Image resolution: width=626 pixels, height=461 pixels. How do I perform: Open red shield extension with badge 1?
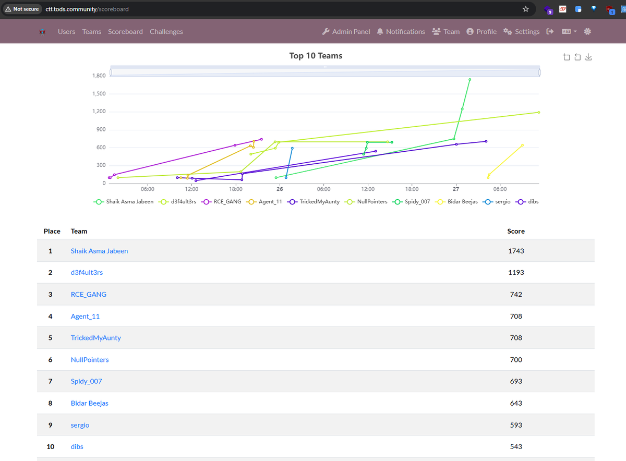pos(610,9)
